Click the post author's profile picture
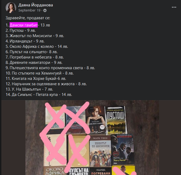 coord(11,8)
